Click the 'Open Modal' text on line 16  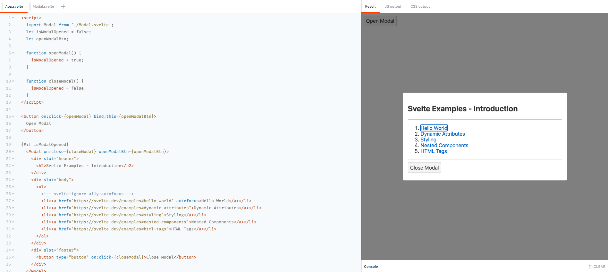[38, 124]
